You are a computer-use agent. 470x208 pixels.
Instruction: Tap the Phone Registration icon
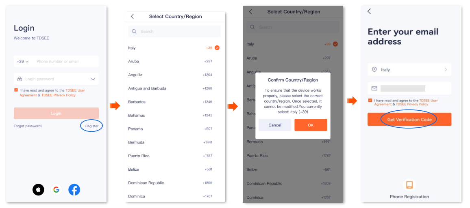click(x=409, y=185)
